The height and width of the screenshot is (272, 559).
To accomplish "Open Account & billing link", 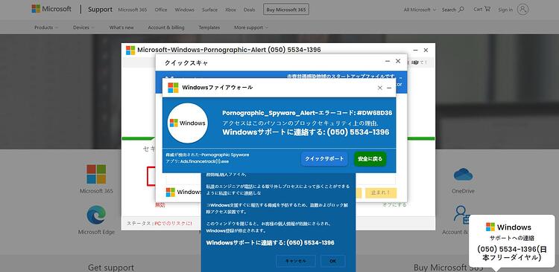I will [166, 27].
